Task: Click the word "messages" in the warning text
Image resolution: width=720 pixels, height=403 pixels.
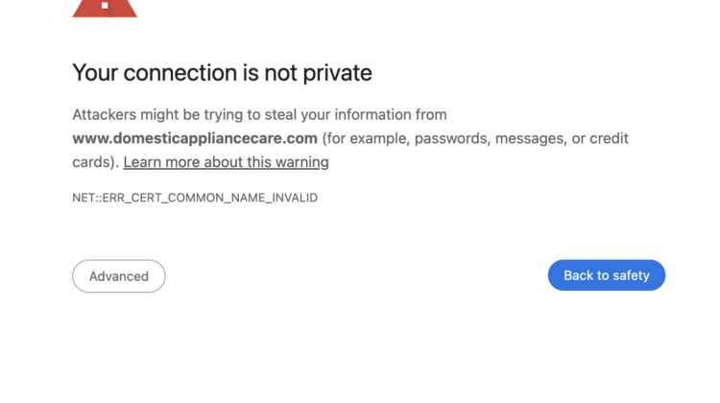Action: (528, 138)
